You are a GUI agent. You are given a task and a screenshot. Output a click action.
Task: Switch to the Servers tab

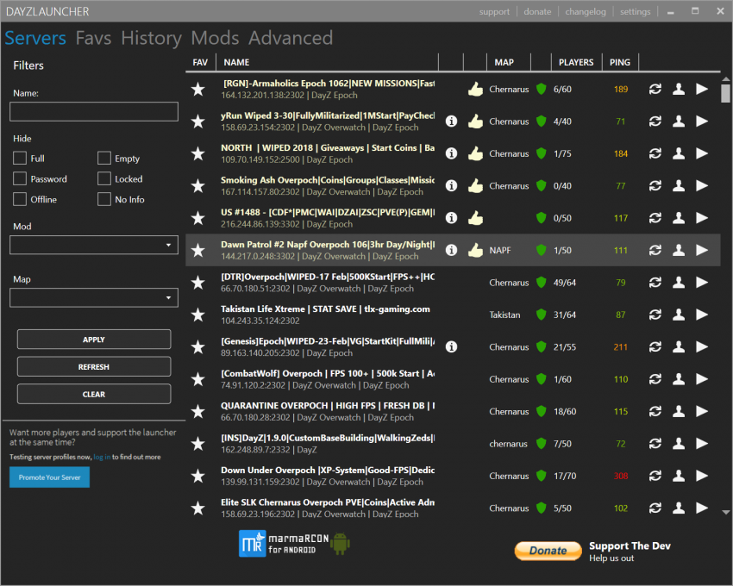pos(35,38)
